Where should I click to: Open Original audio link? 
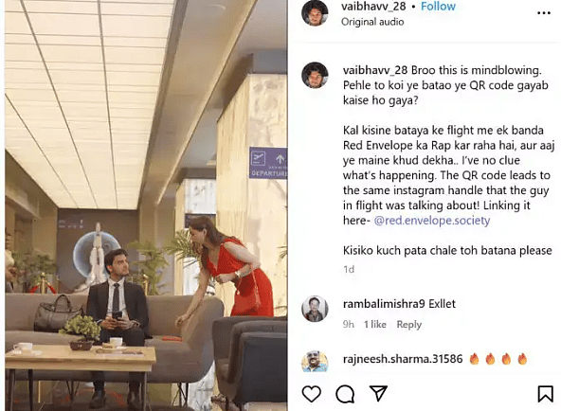tap(372, 22)
